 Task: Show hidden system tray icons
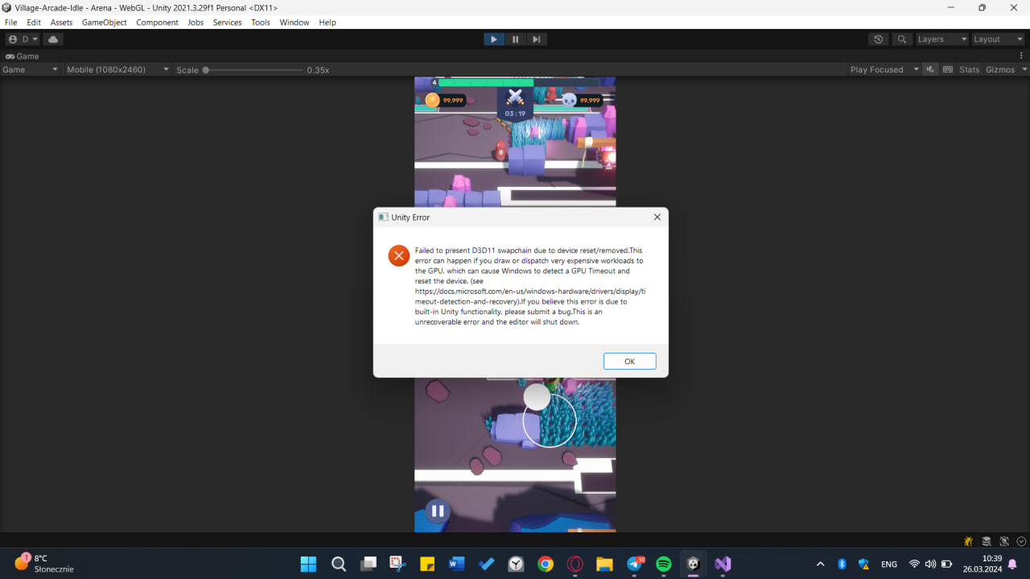coord(820,564)
